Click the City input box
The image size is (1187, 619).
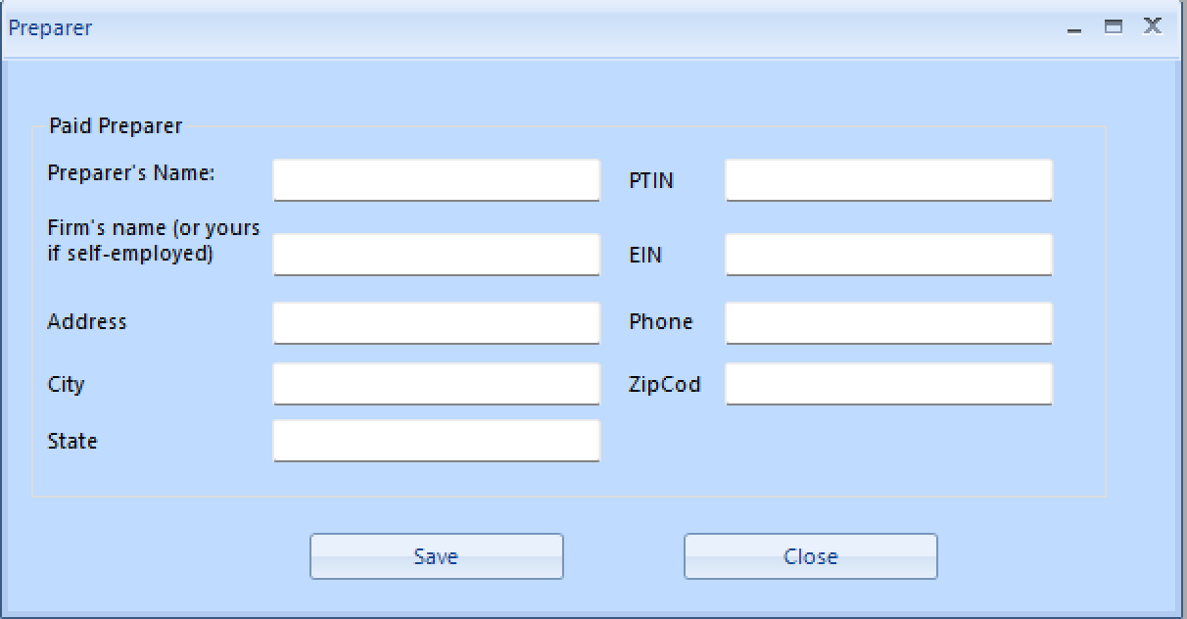coord(436,384)
